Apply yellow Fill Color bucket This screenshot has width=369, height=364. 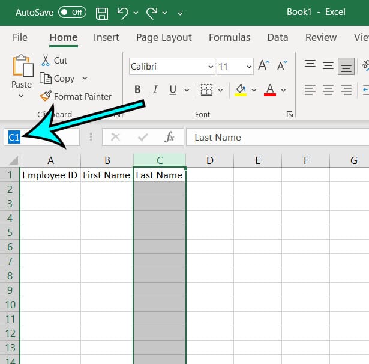coord(241,90)
